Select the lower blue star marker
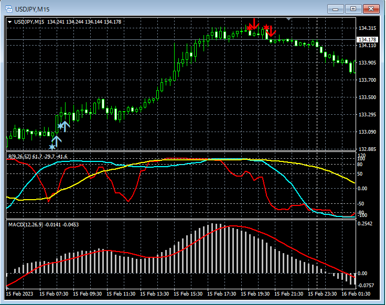The height and width of the screenshot is (305, 386). 52,147
